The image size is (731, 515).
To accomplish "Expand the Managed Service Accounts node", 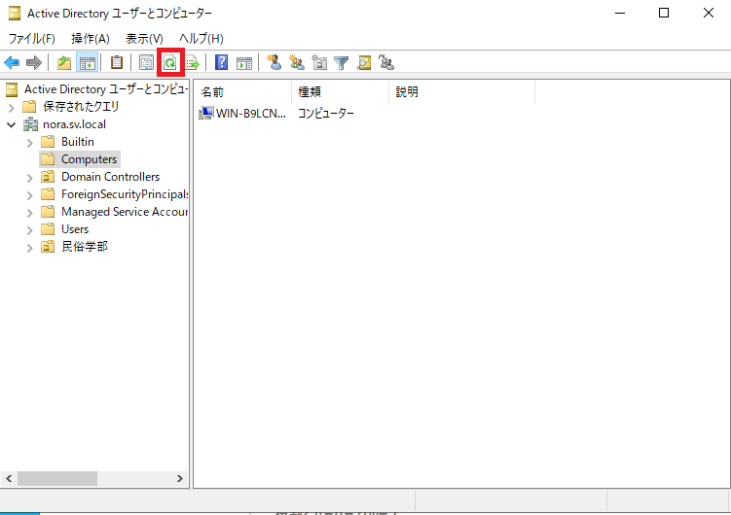I will (30, 213).
